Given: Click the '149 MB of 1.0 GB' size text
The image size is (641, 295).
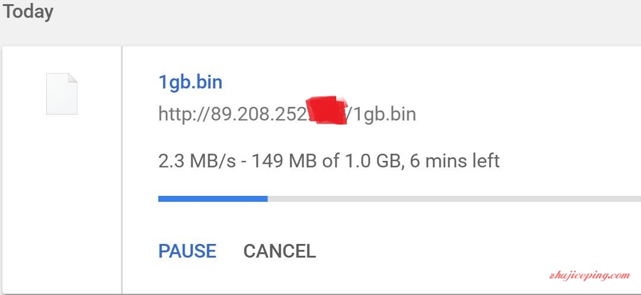Looking at the screenshot, I should tap(325, 161).
